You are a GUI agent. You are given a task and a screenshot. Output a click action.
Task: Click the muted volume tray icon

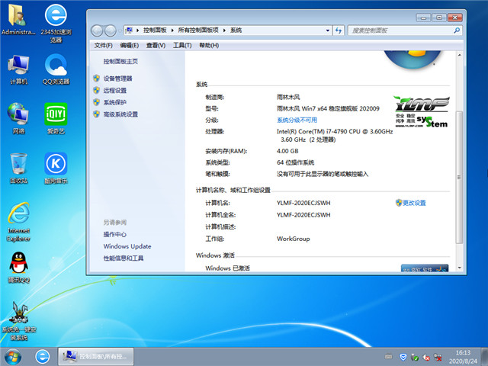point(426,357)
